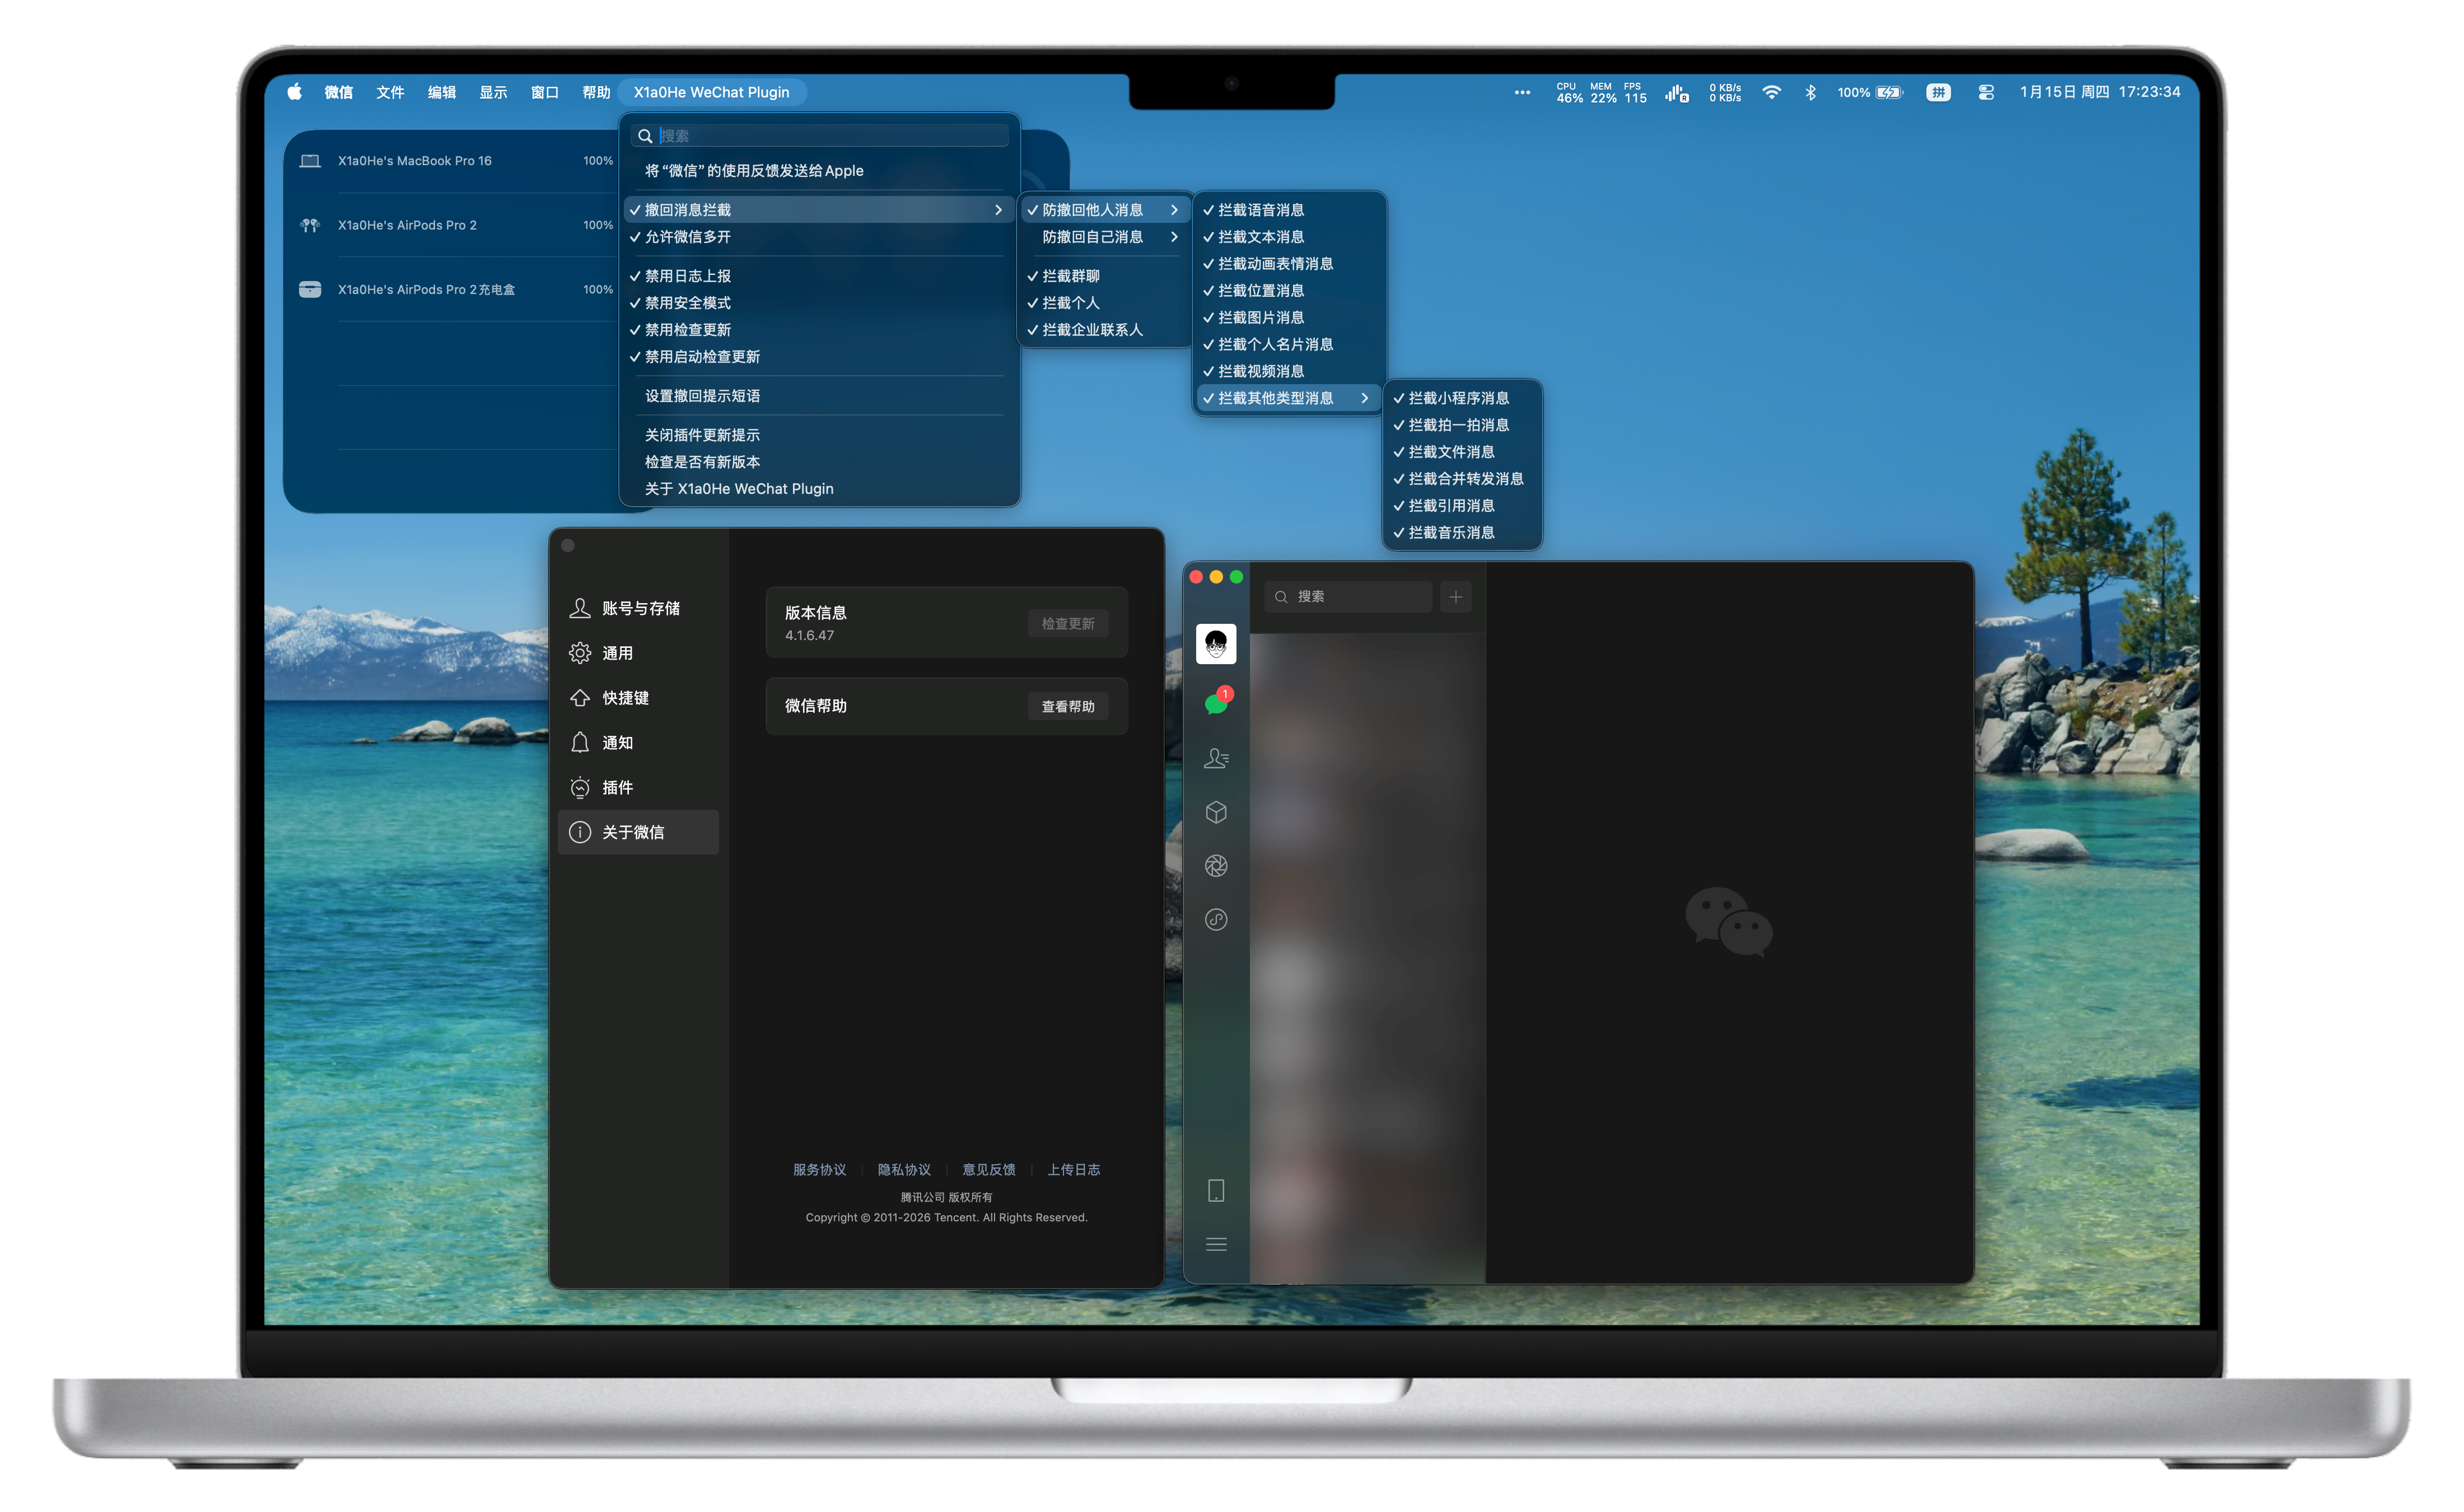This screenshot has height=1512, width=2464.
Task: Open the 隐私协议 link
Action: click(904, 1170)
